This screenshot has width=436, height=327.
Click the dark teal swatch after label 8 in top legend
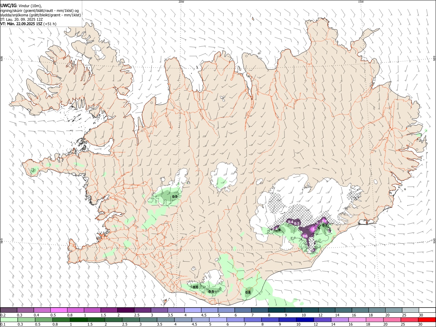[x=276, y=310]
